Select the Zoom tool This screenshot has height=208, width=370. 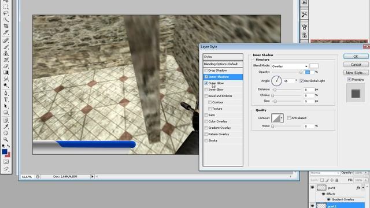6,139
